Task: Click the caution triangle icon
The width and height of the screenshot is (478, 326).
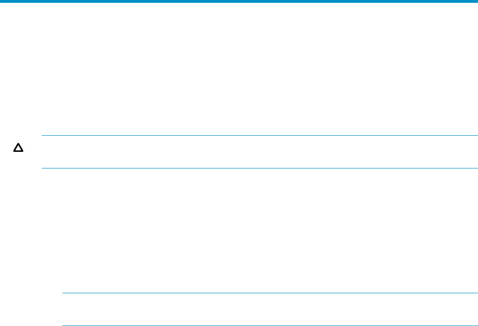Action: pyautogui.click(x=18, y=149)
